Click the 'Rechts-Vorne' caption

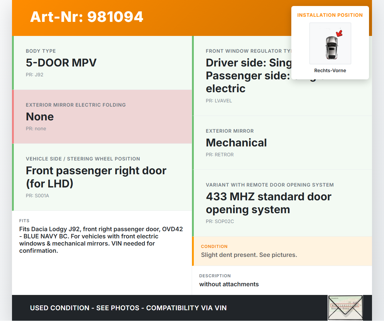tap(330, 70)
